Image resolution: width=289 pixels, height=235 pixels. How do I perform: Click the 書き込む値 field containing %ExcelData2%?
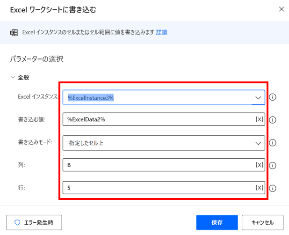pyautogui.click(x=164, y=119)
